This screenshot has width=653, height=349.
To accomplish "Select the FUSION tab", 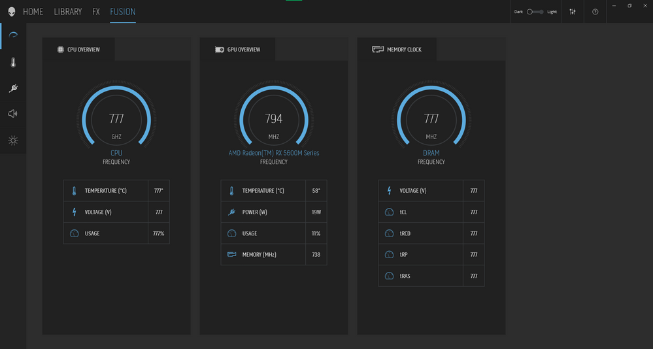I will point(123,12).
